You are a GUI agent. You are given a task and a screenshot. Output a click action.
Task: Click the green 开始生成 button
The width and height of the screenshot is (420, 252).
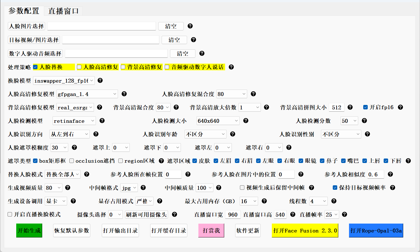point(29,231)
